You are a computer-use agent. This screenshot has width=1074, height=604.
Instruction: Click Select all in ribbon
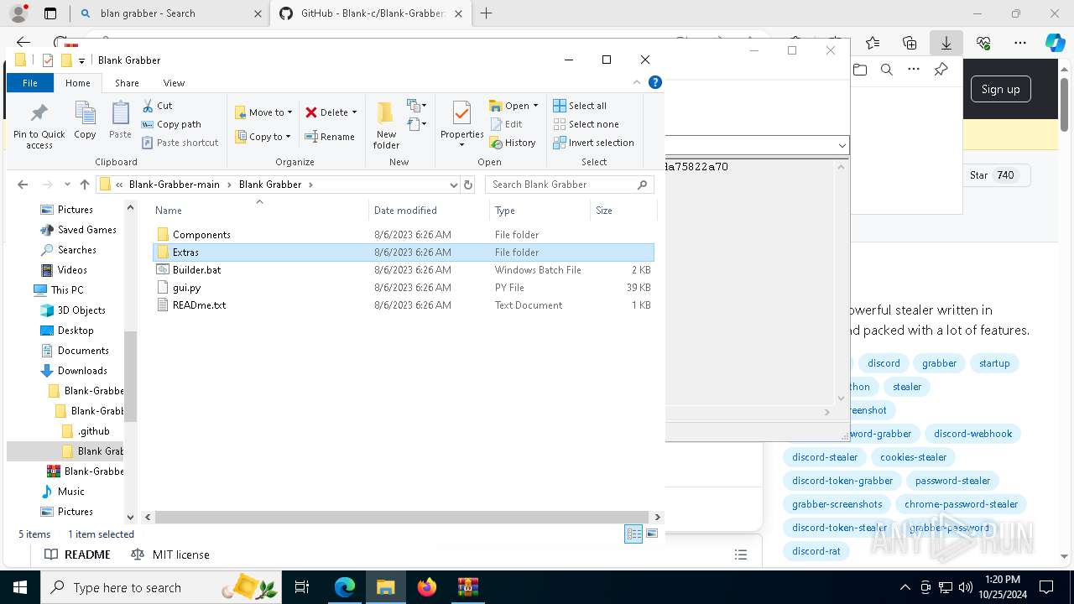[580, 106]
